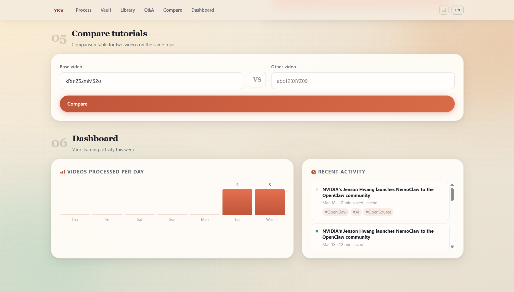Click the scrollbar up arrow in Recent Activity
514x292 pixels.
click(452, 185)
